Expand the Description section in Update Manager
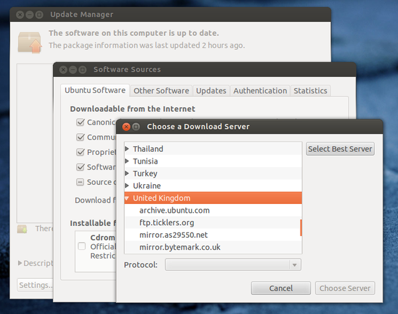 coord(20,263)
